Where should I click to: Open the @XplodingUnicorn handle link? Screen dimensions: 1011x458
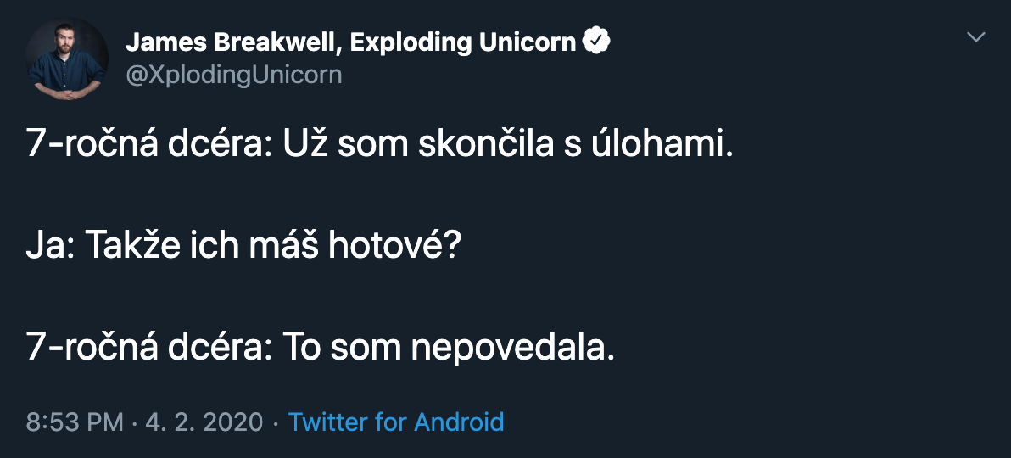[233, 75]
